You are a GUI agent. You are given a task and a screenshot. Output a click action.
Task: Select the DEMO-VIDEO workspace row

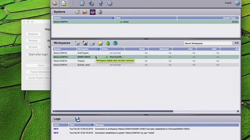point(146,57)
